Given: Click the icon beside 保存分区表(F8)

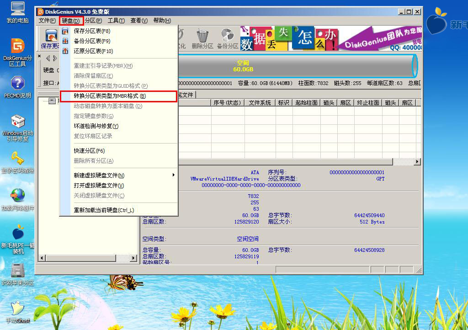Looking at the screenshot, I should pos(65,31).
